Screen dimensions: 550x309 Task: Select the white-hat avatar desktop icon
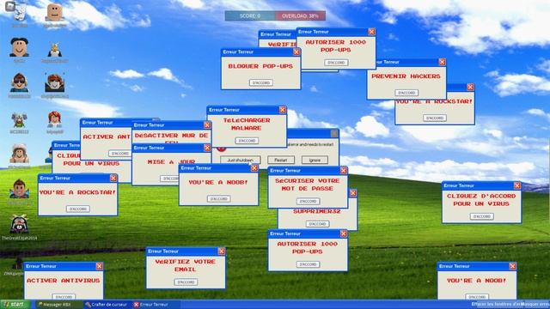pyautogui.click(x=19, y=153)
